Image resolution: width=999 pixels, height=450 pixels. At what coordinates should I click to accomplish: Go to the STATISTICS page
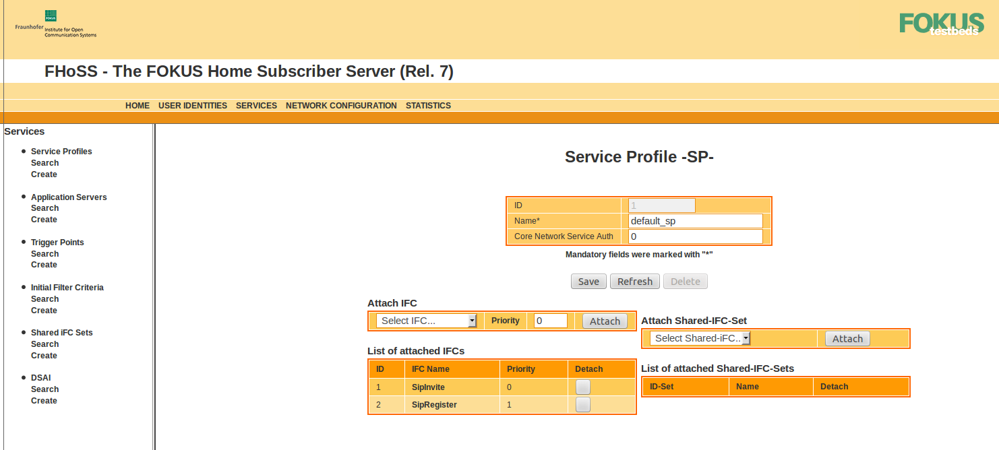click(x=428, y=106)
